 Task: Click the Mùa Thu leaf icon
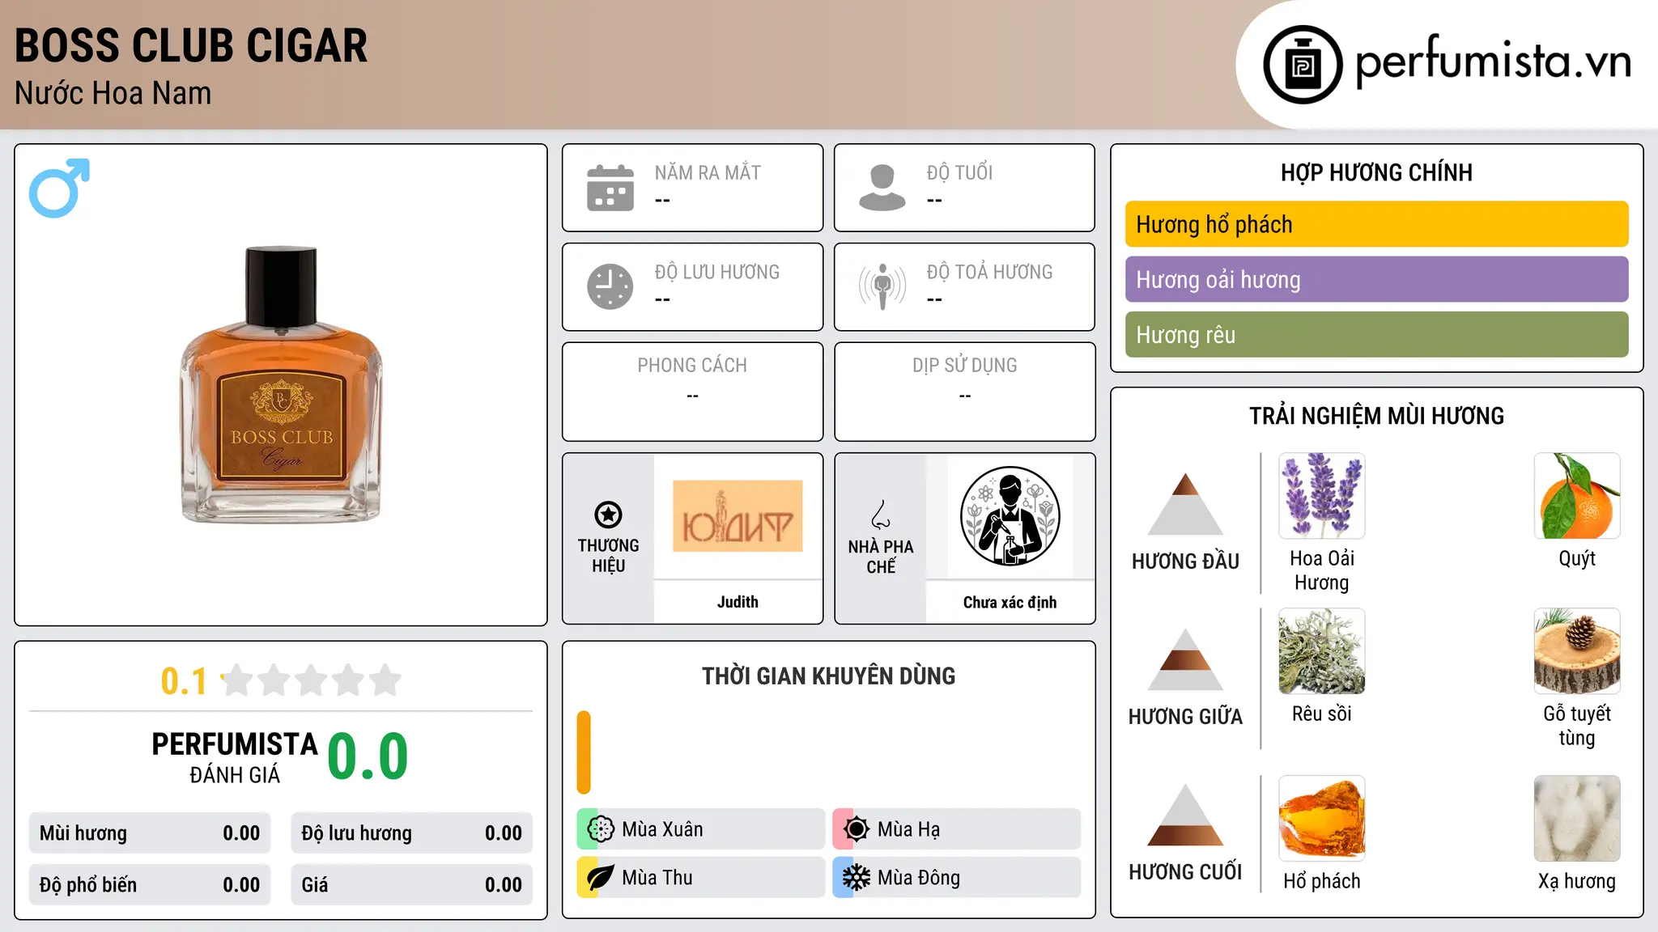point(601,878)
